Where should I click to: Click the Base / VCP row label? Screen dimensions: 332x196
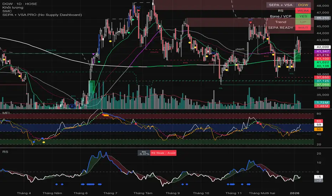281,16
